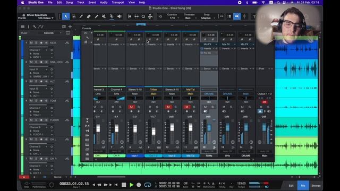This screenshot has height=191, width=340.
Task: Click the Trillian channel volume fader
Action: pyautogui.click(x=154, y=132)
